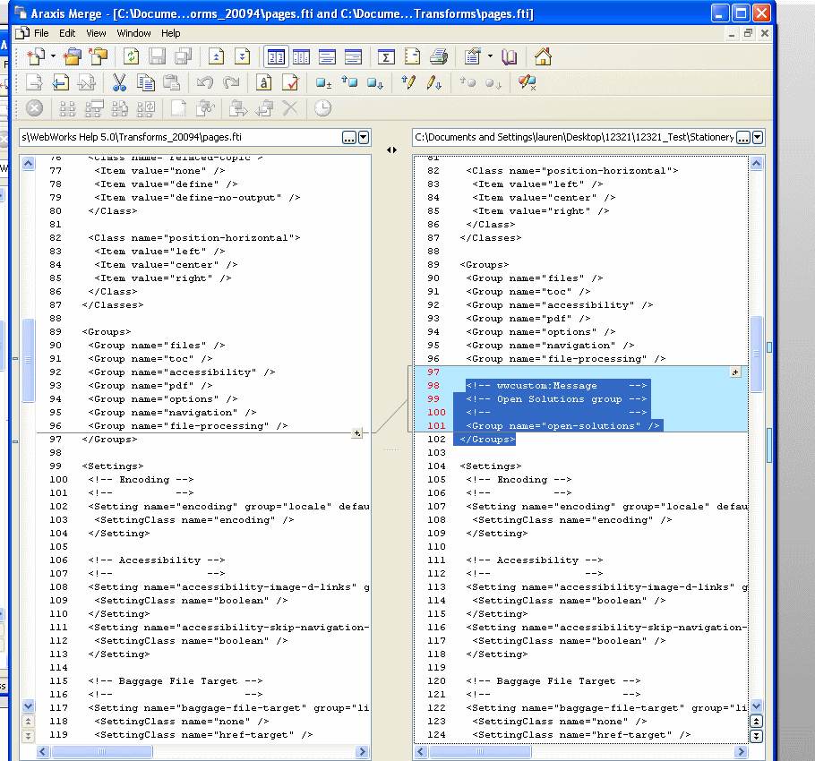Image resolution: width=815 pixels, height=761 pixels.
Task: Click the Print icon in toolbar
Action: point(438,57)
